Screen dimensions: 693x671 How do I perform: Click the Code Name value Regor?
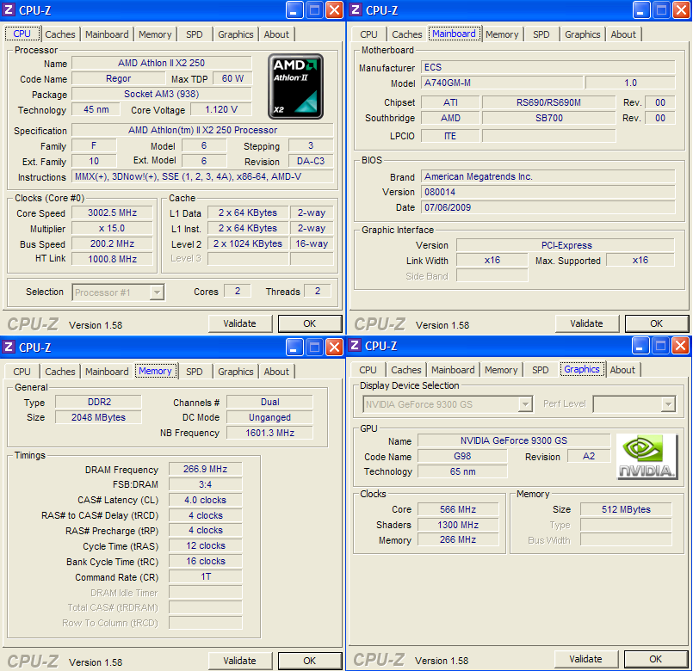119,78
